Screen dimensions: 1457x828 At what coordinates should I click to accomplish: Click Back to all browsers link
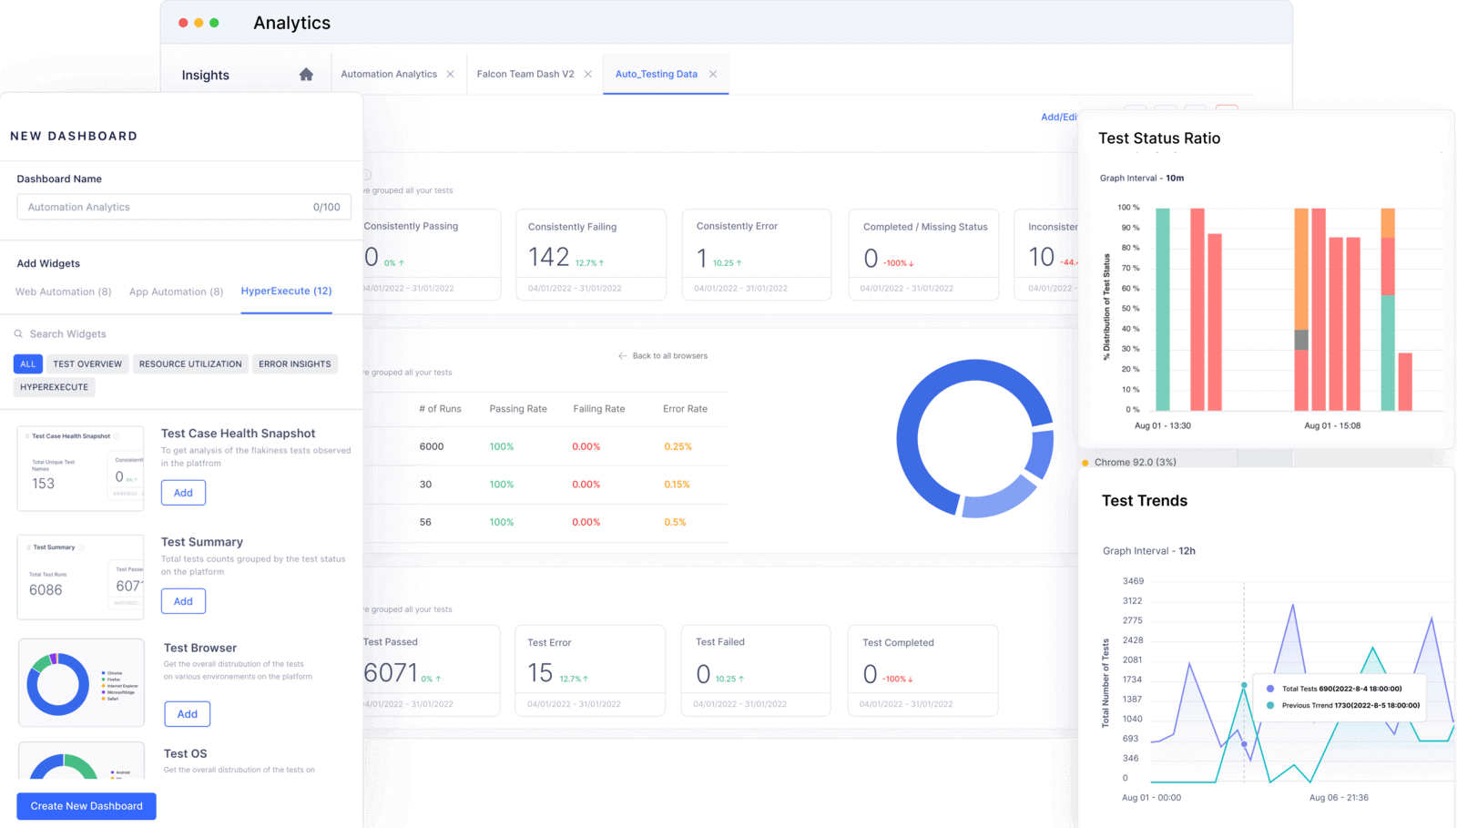[x=663, y=356]
